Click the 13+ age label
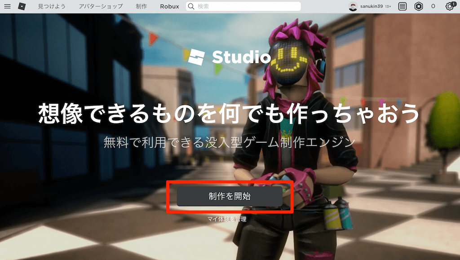The height and width of the screenshot is (260, 460). [x=388, y=6]
